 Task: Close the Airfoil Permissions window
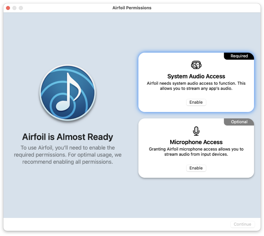pyautogui.click(x=8, y=8)
